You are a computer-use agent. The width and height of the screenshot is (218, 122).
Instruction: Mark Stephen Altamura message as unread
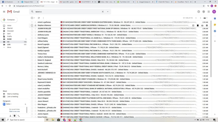202,25
